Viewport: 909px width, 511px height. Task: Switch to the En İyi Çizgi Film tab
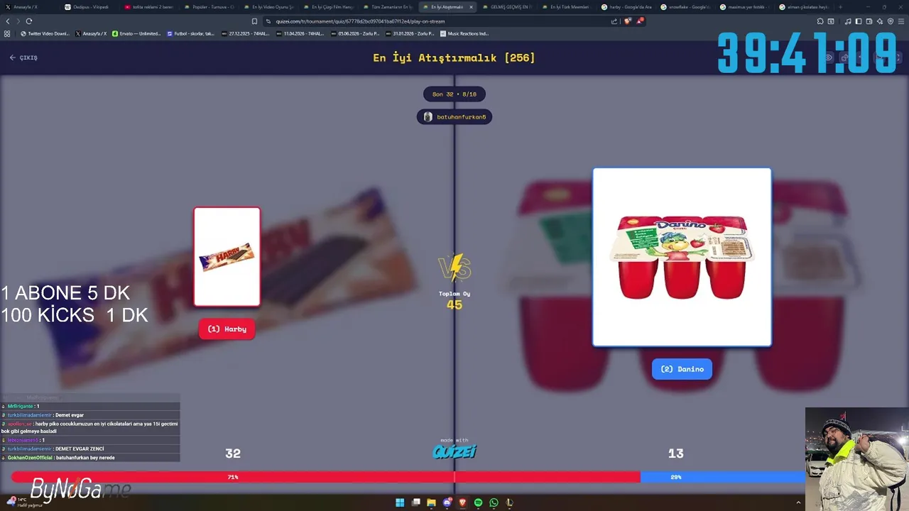[327, 7]
